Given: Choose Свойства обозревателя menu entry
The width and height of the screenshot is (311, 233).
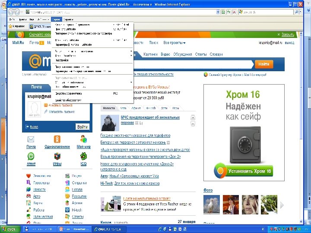Looking at the screenshot, I should click(92, 100).
